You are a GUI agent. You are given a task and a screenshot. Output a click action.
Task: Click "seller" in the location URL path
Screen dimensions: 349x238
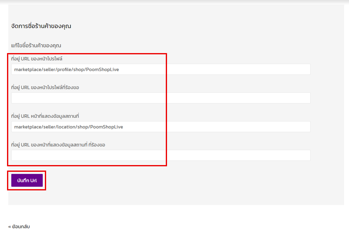(48, 127)
